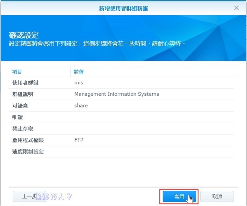Click the 新增使用者群組精靈 title
The width and height of the screenshot is (247, 206).
(x=123, y=8)
